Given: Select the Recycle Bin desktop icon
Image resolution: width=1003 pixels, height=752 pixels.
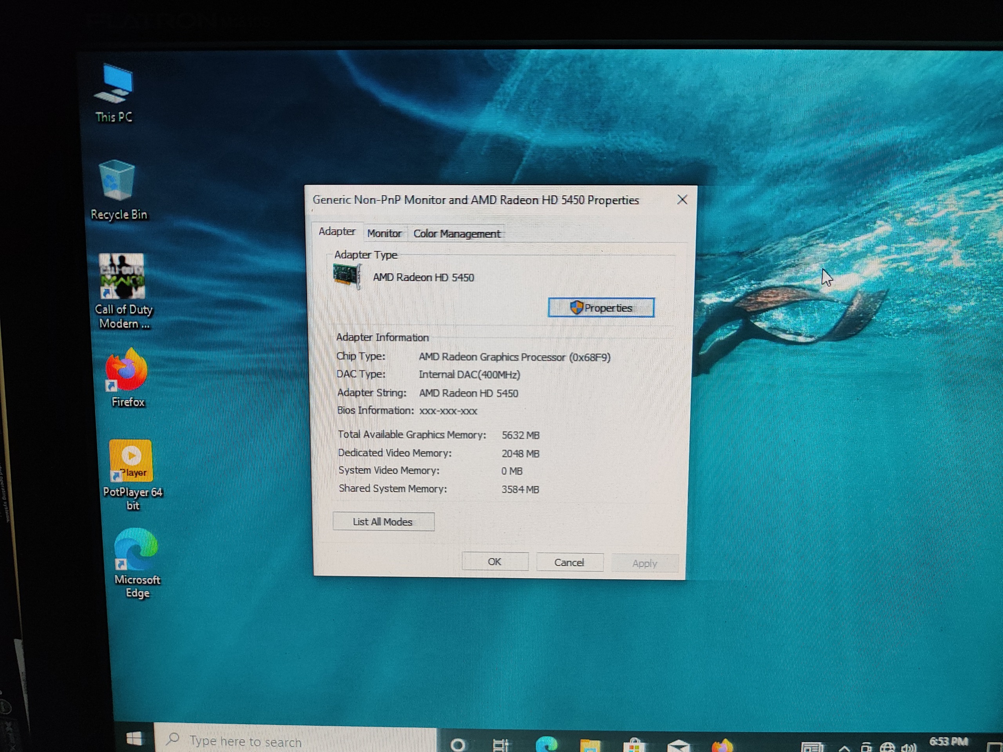Looking at the screenshot, I should click(118, 190).
